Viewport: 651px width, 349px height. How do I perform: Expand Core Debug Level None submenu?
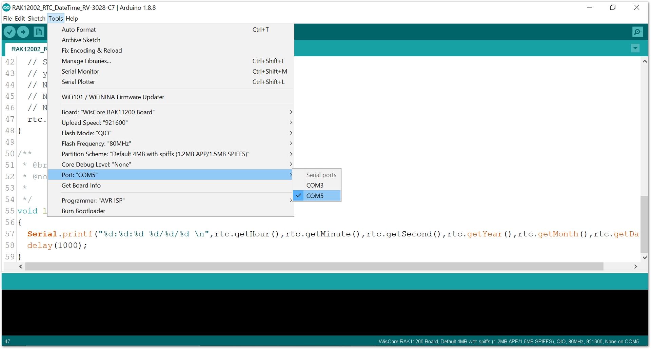(x=171, y=164)
